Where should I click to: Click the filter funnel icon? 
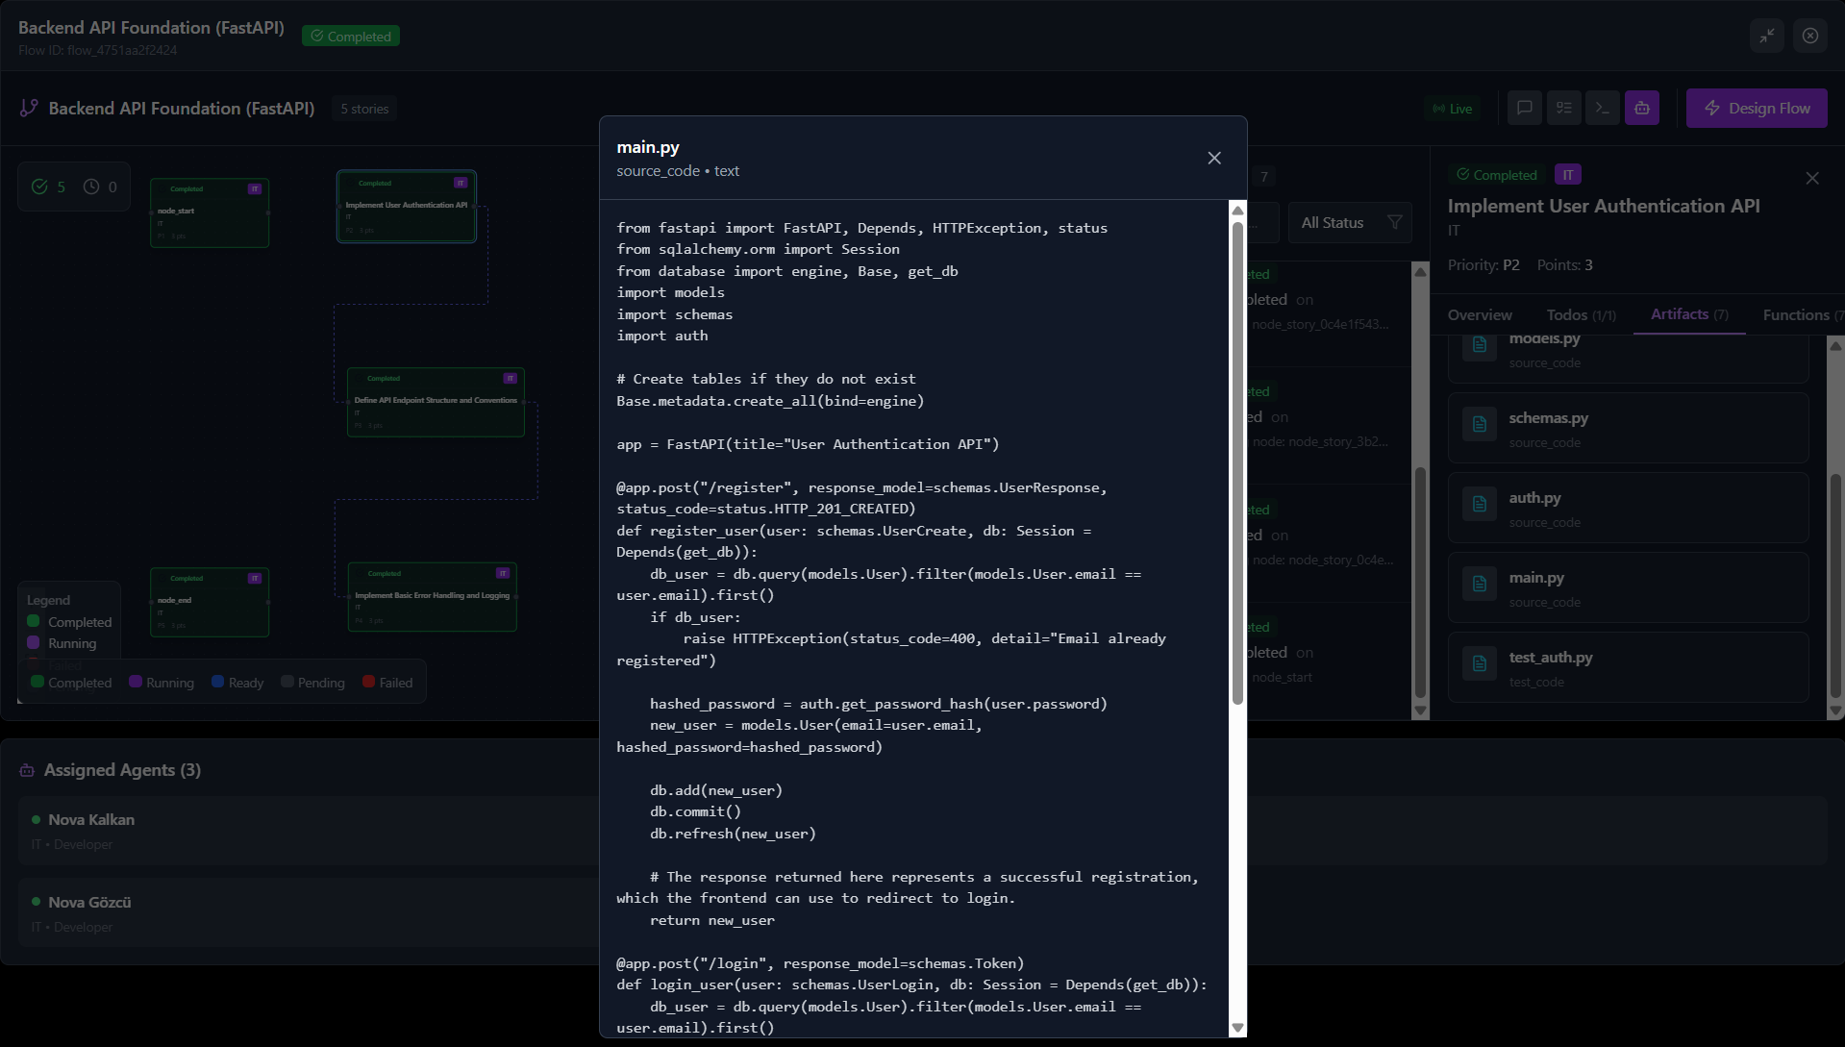pos(1395,223)
